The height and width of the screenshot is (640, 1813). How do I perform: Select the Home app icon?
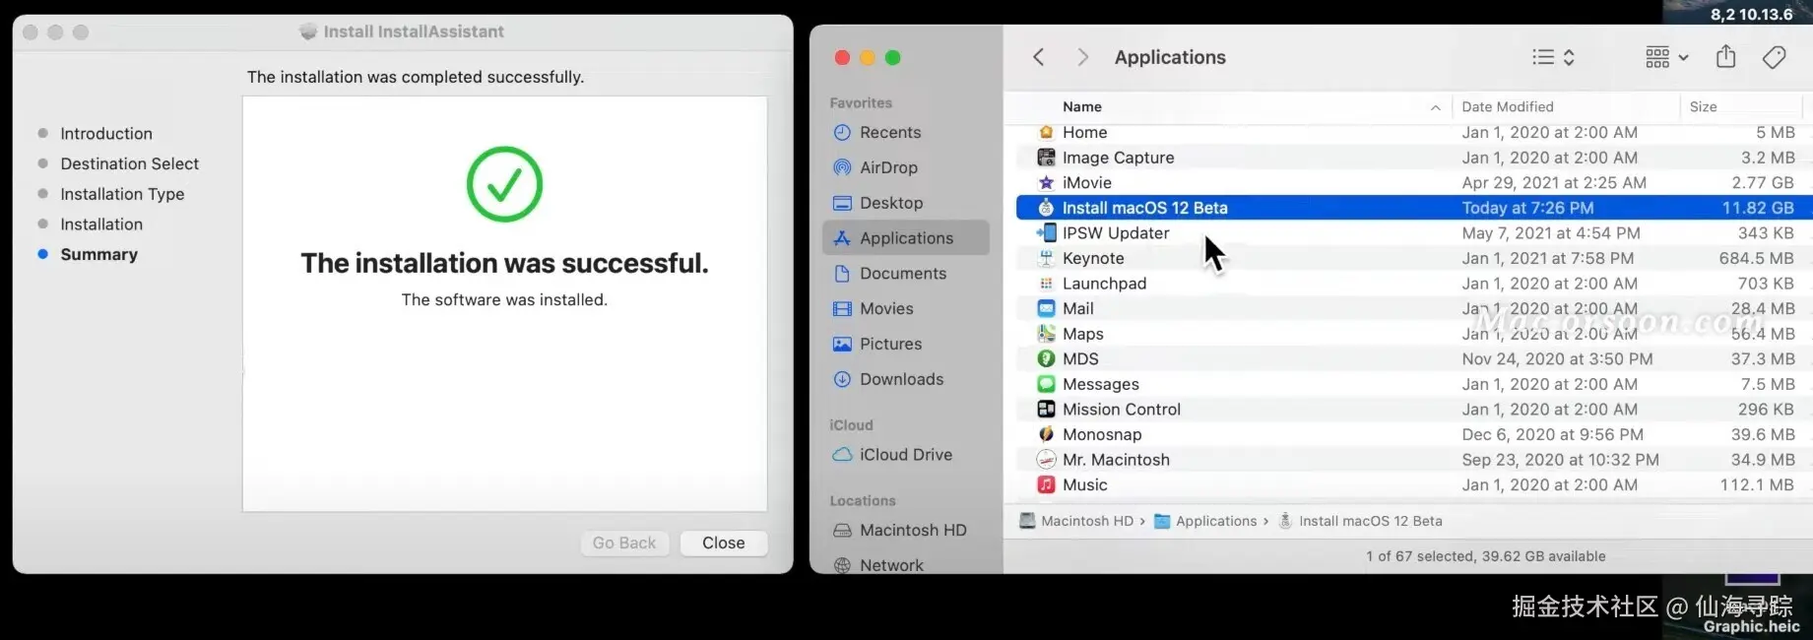1046,132
